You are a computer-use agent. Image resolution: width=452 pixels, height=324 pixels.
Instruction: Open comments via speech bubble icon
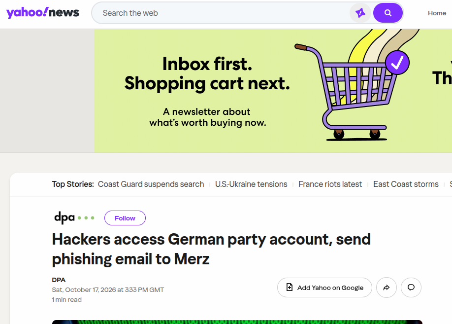coord(411,288)
